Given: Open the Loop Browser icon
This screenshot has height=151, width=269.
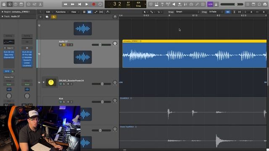Looking at the screenshot, I should coord(259,4).
